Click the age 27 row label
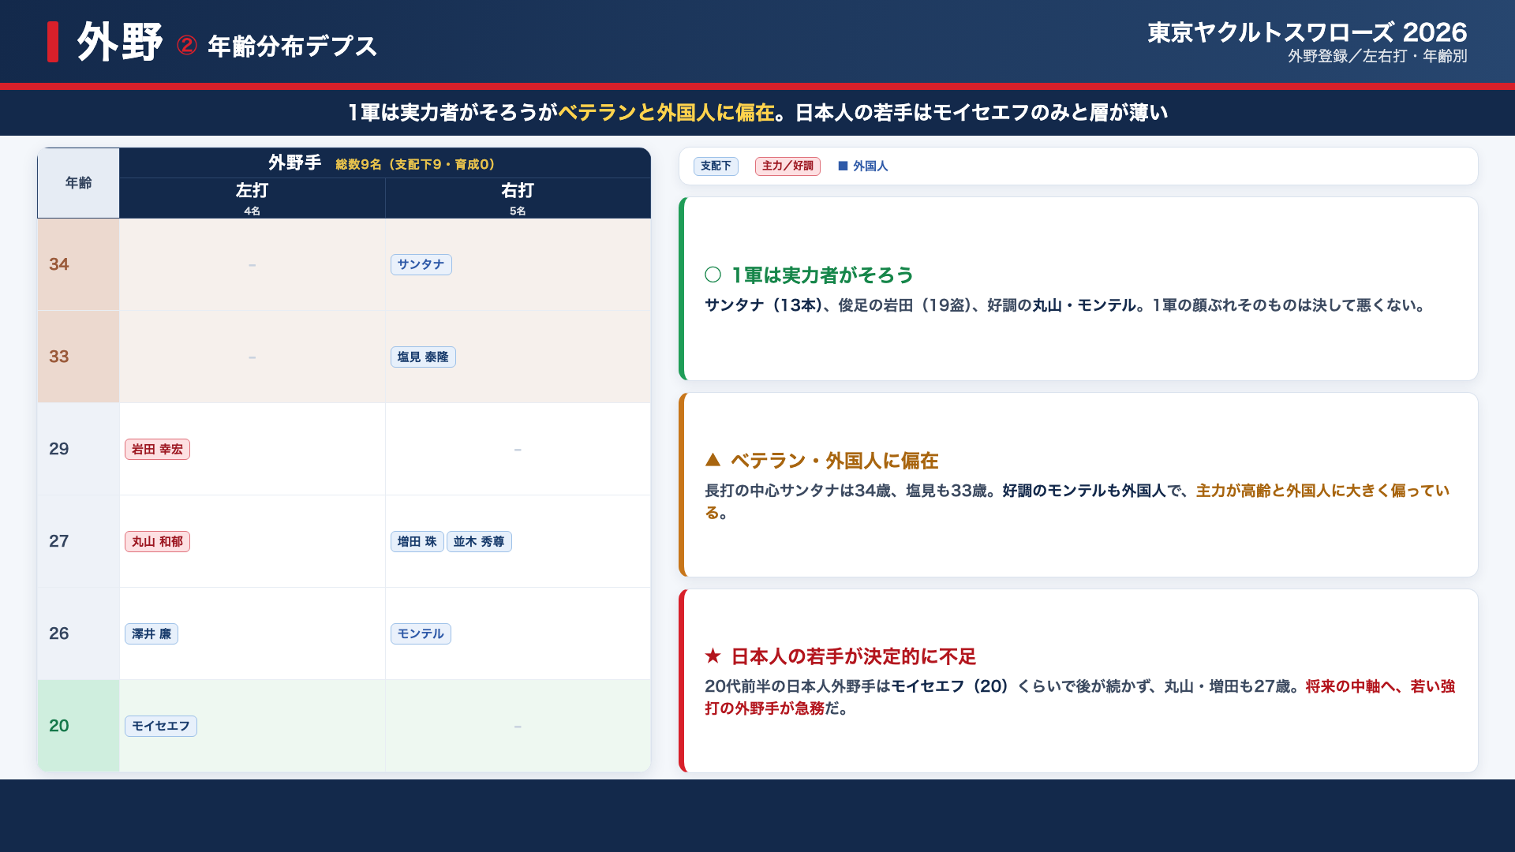Screen dimensions: 1515x852 coord(59,541)
